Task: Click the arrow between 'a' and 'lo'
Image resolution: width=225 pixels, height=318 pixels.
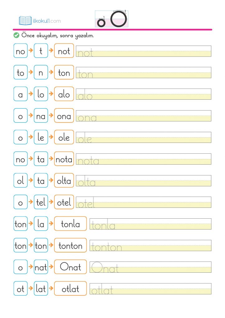Action: pos(30,94)
